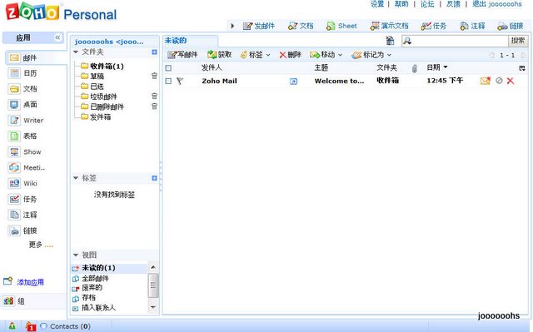Launch Writer from the apps sidebar
The width and height of the screenshot is (533, 332).
point(26,120)
